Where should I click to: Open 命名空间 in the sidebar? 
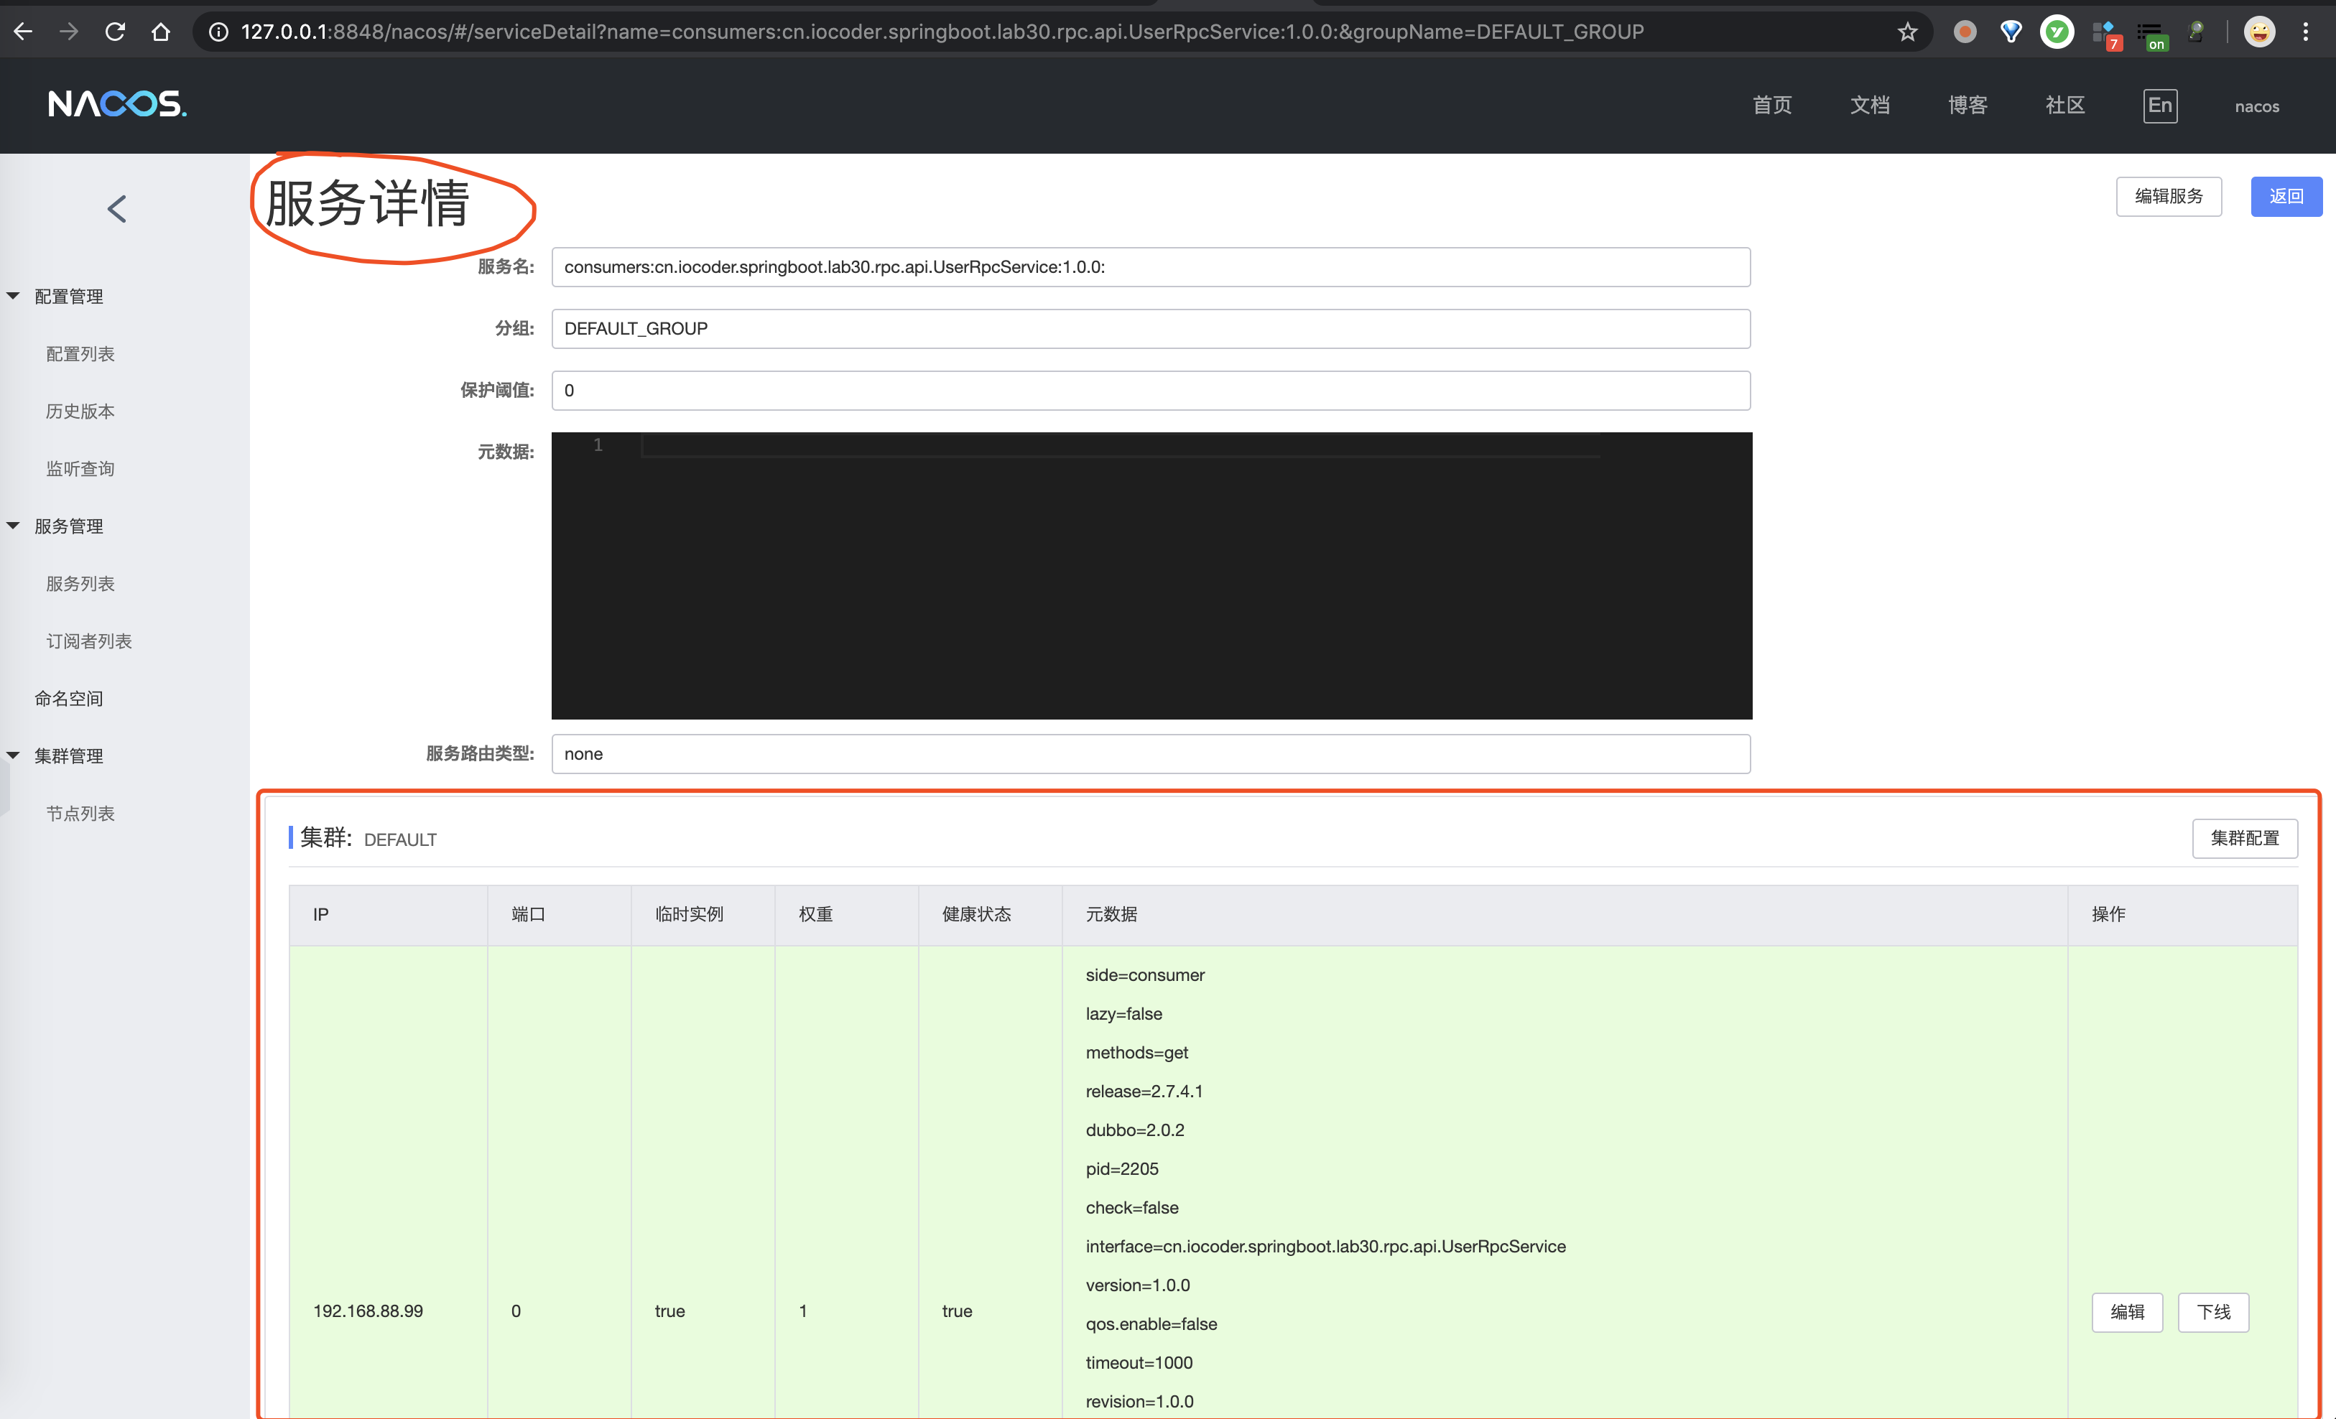click(x=69, y=699)
